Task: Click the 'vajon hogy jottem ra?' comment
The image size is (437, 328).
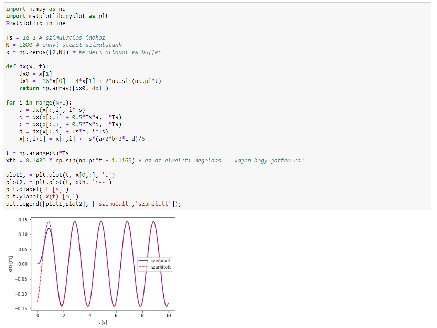Action: tap(269, 160)
